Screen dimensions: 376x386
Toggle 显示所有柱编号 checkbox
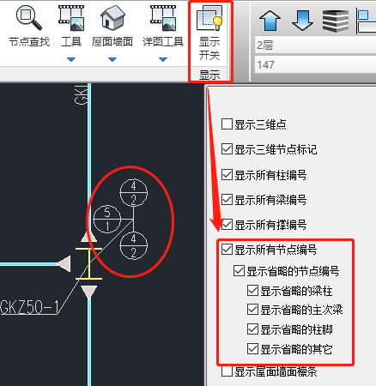tap(227, 174)
